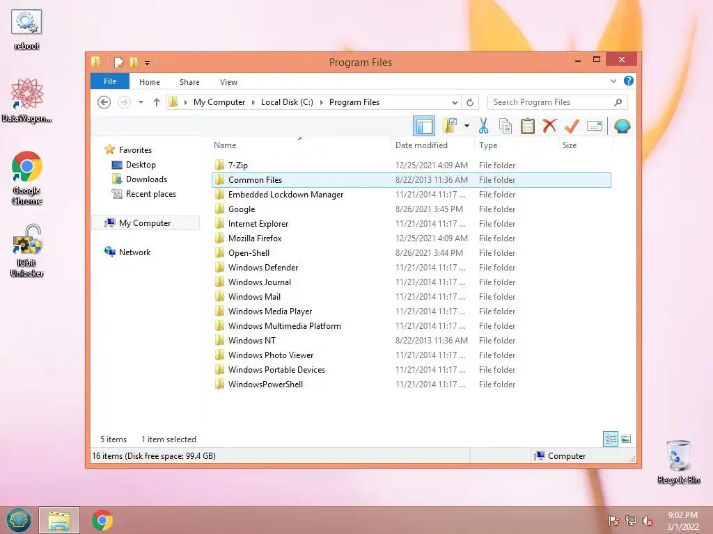Select the WindowsPowerShell folder

pyautogui.click(x=412, y=384)
